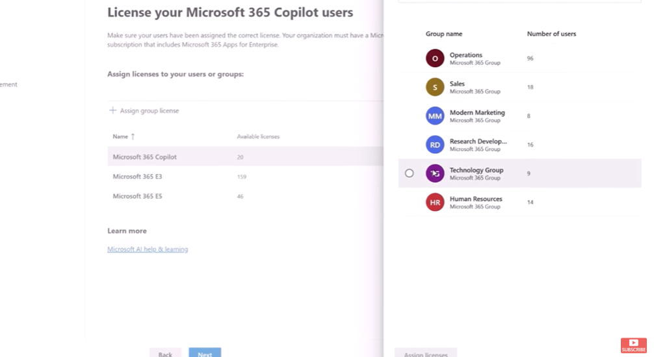Click the Sales group avatar icon

click(x=435, y=87)
